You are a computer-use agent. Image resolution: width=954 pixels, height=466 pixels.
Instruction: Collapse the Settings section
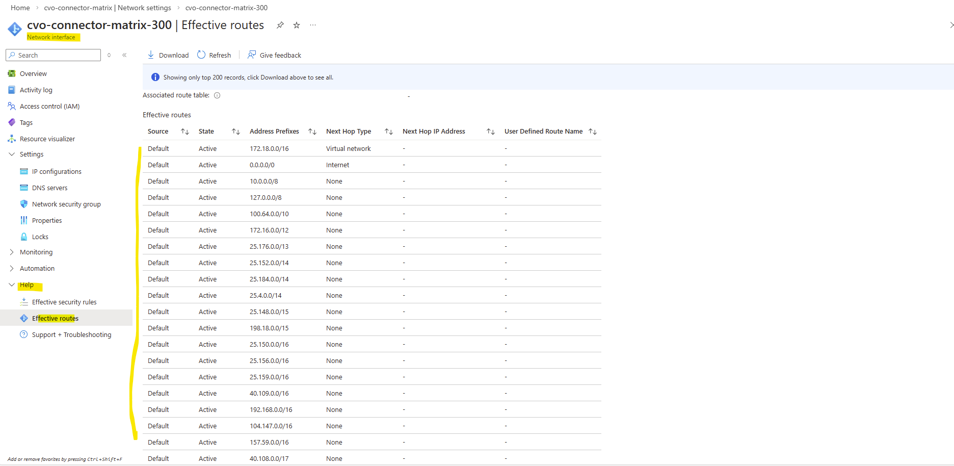tap(12, 154)
